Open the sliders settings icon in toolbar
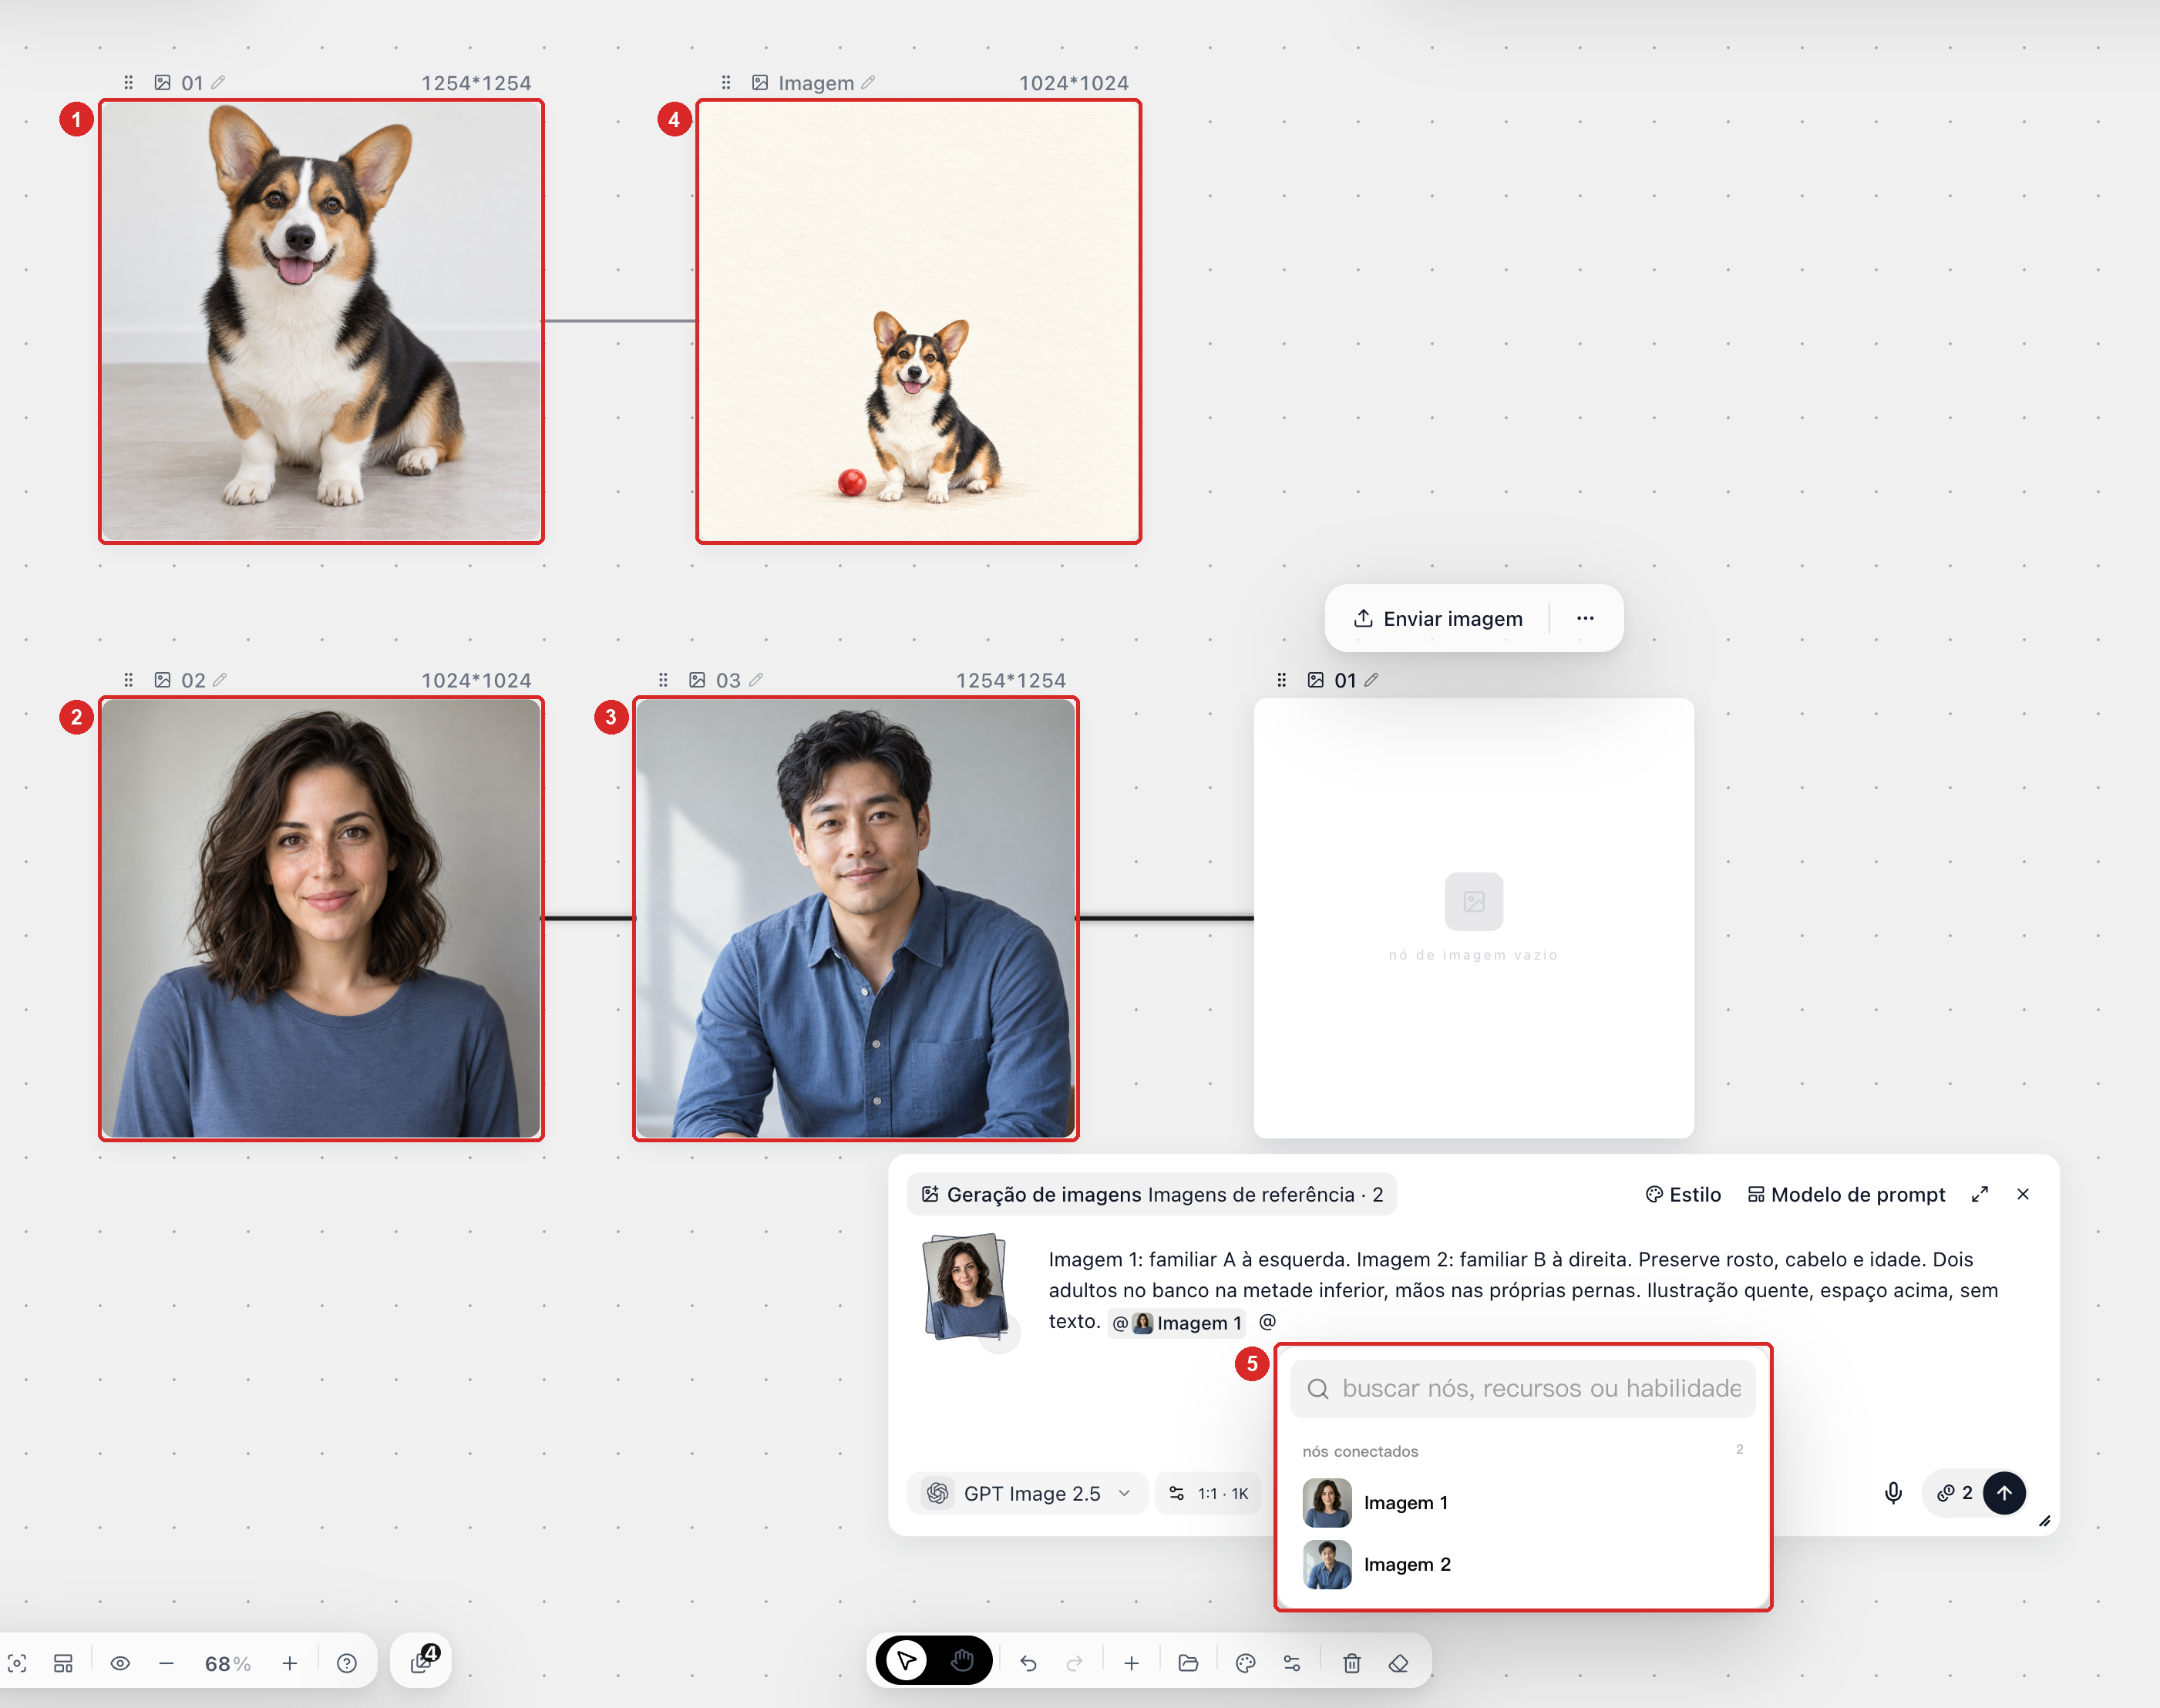 pyautogui.click(x=1292, y=1663)
